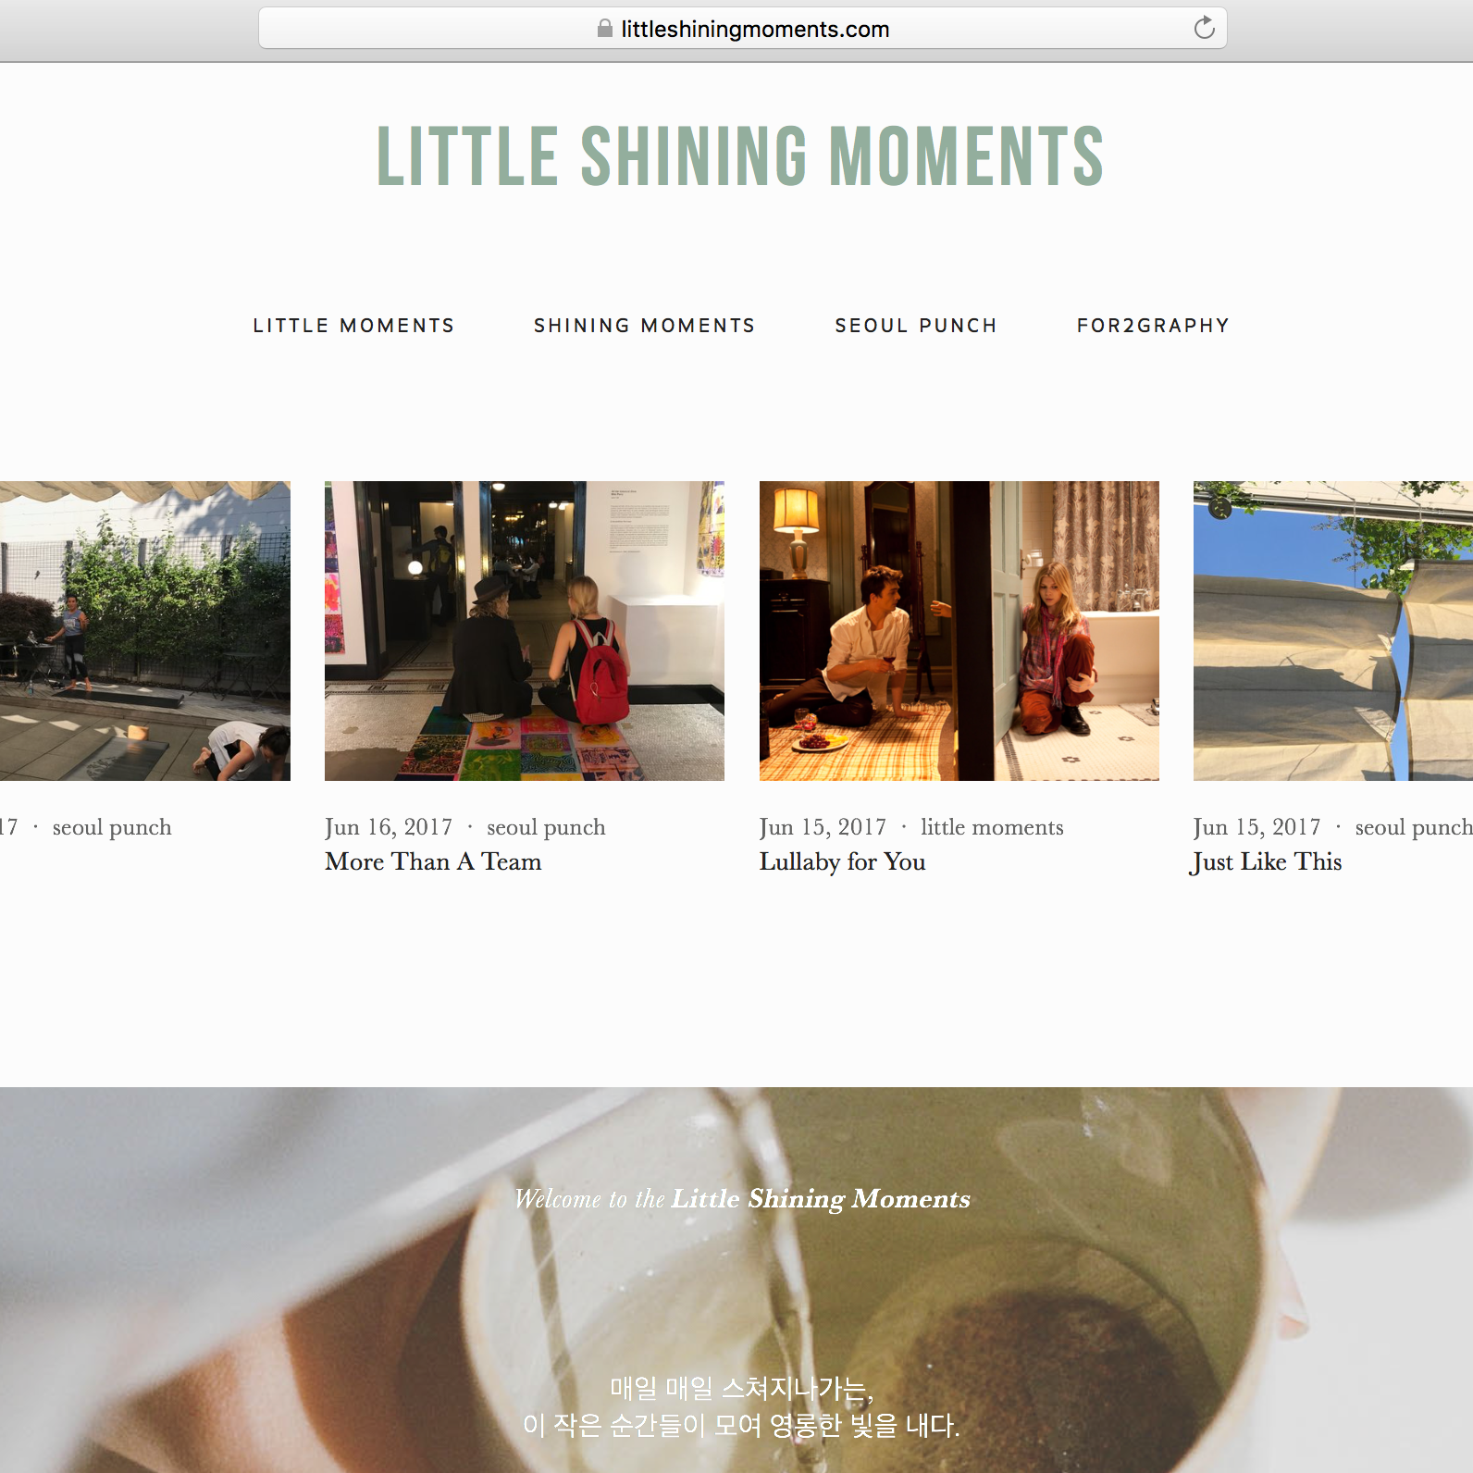This screenshot has height=1473, width=1473.
Task: View the couple on floor thumbnail
Action: click(959, 631)
